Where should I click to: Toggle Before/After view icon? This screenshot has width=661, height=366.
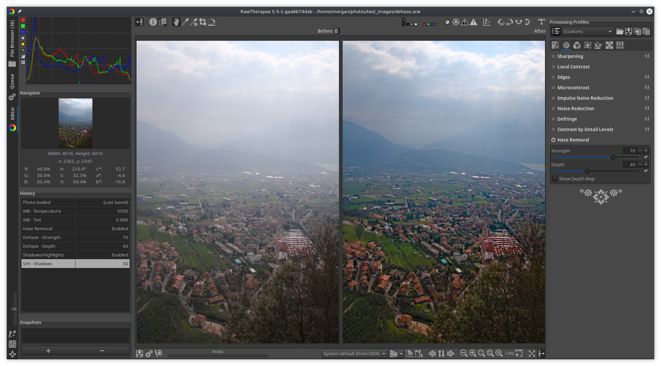click(x=163, y=22)
